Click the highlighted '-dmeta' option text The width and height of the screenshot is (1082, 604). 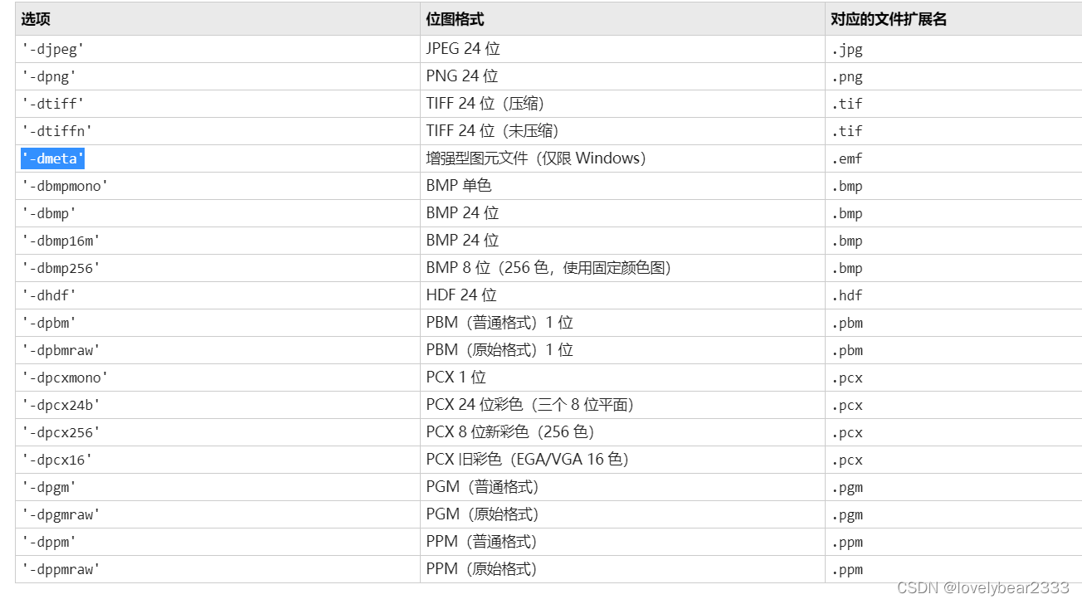point(53,158)
